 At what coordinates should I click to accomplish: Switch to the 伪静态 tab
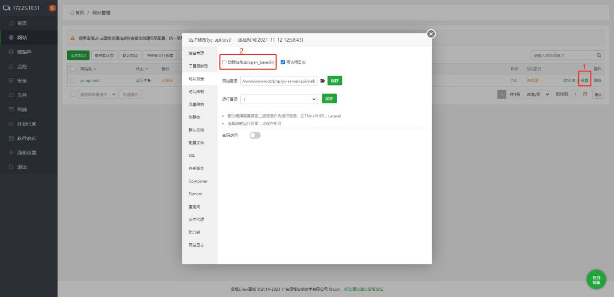(x=194, y=117)
